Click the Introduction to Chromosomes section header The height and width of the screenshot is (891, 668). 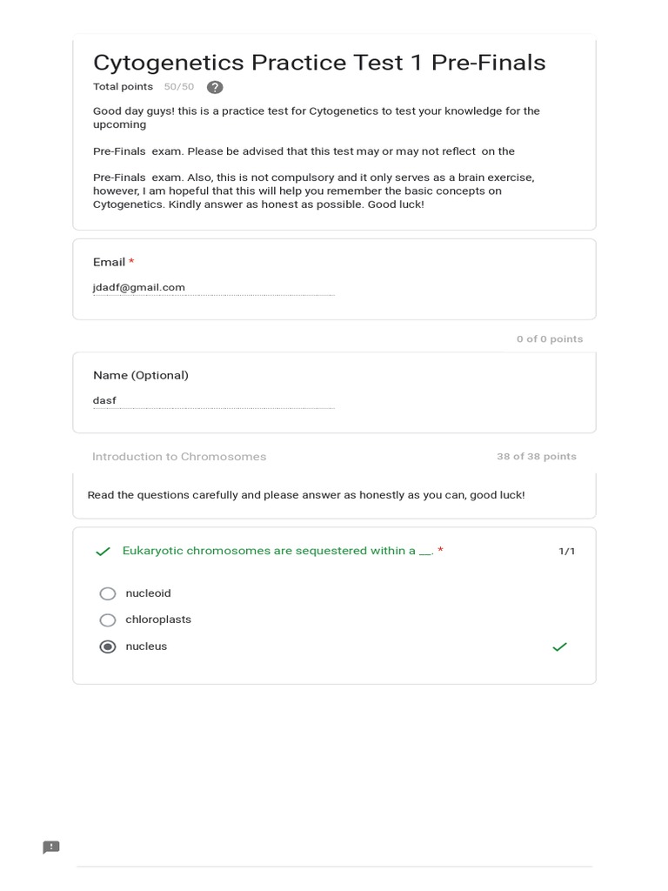(179, 457)
